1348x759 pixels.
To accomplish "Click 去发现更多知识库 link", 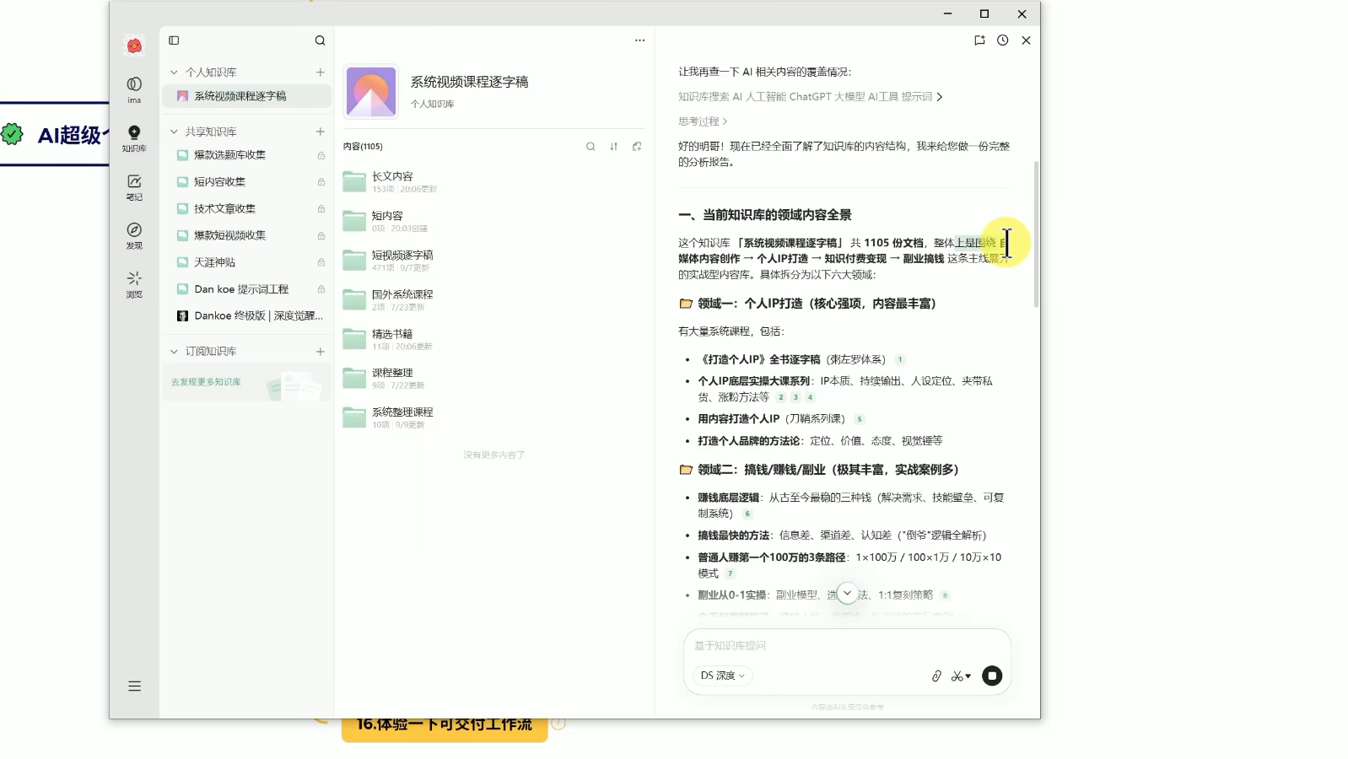I will coord(206,382).
